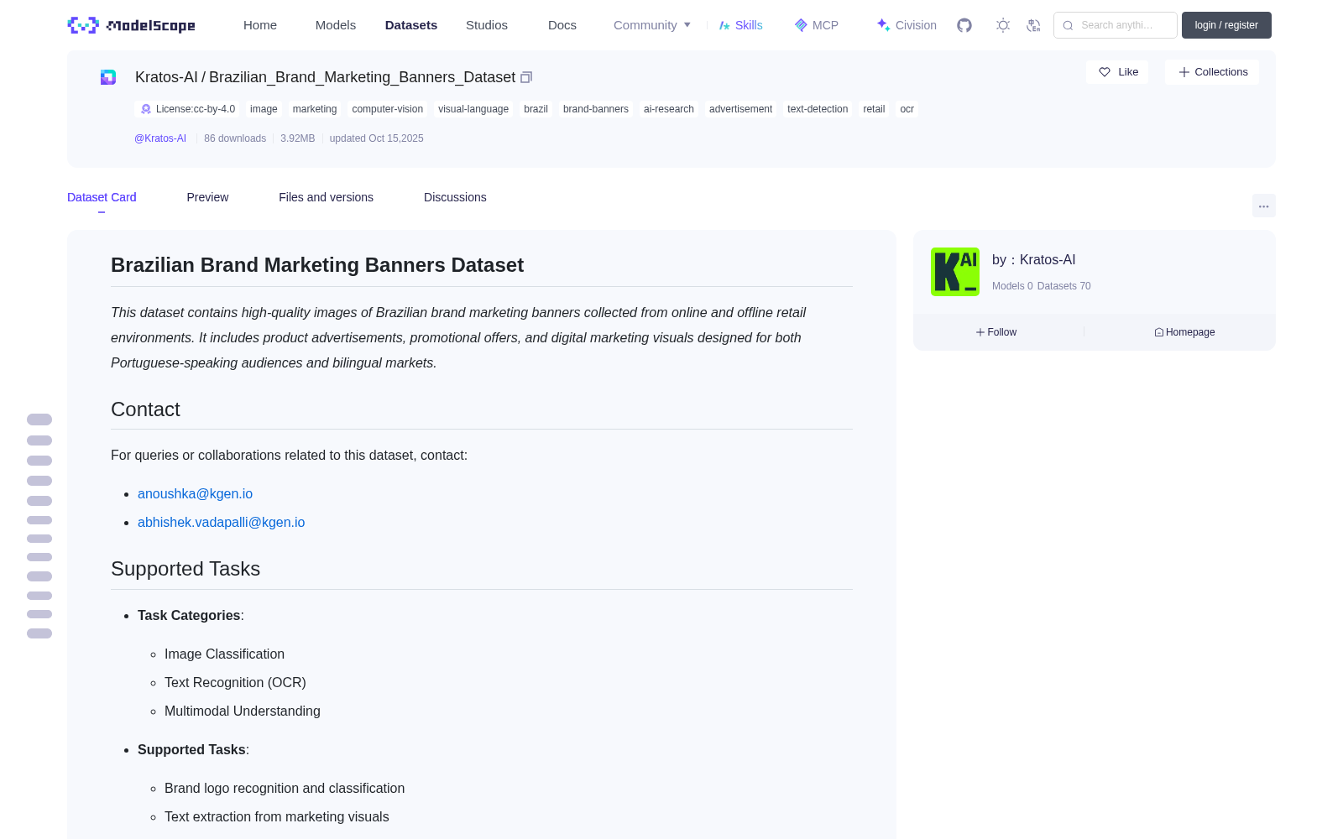This screenshot has height=839, width=1343.
Task: Click the dataset cube icon beside Kratos-AI
Action: click(x=108, y=77)
